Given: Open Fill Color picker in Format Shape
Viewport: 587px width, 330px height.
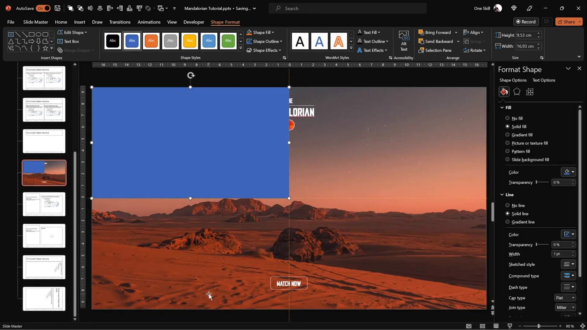Looking at the screenshot, I should (568, 172).
